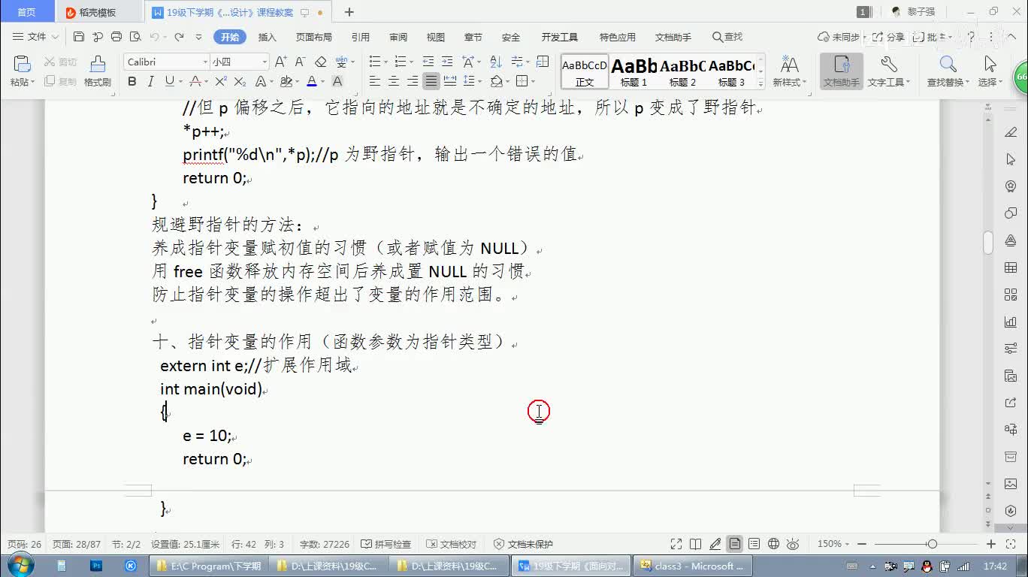This screenshot has width=1028, height=577.
Task: Open the 文字工具 wrench tool
Action: [x=888, y=71]
